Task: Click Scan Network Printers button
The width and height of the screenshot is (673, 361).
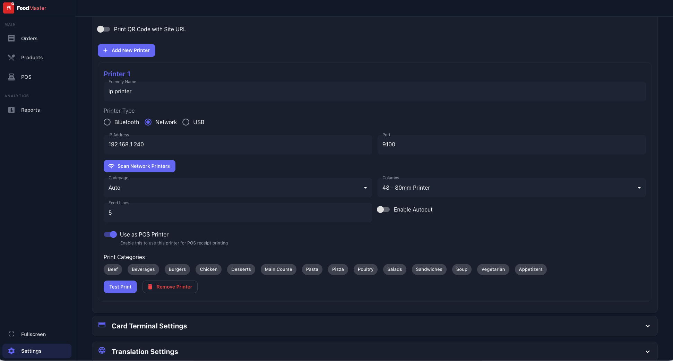Action: (139, 166)
